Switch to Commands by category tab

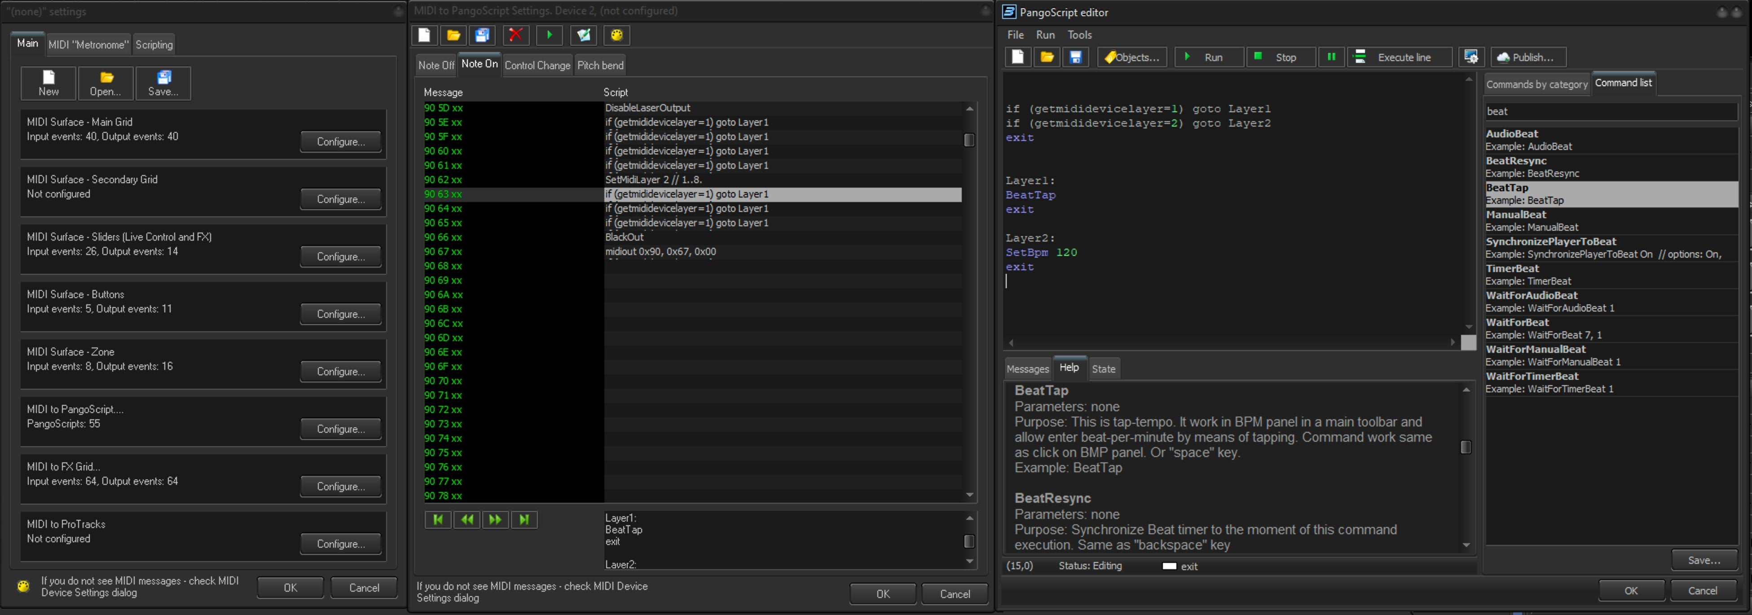(x=1536, y=84)
